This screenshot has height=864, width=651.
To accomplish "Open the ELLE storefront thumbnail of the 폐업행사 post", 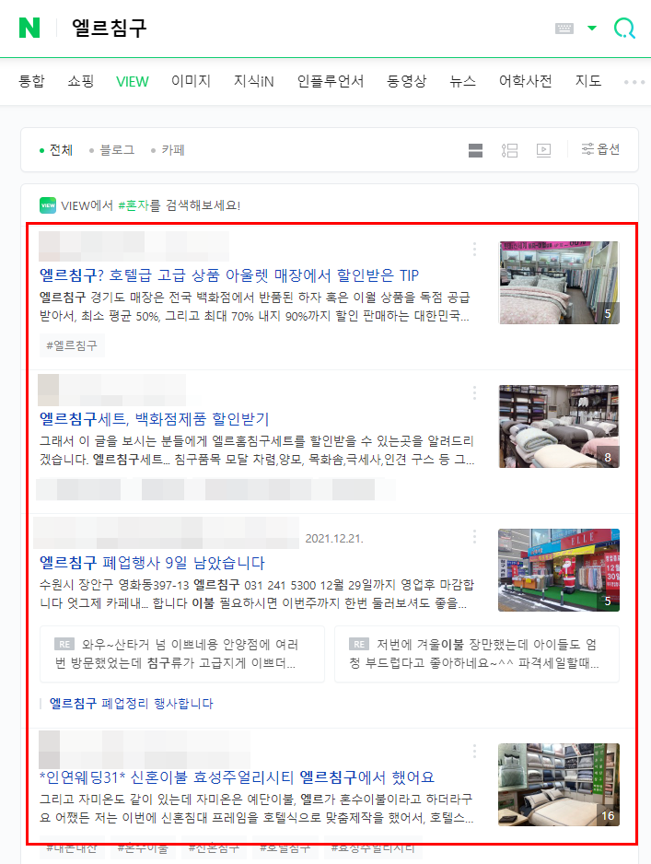I will click(x=559, y=570).
